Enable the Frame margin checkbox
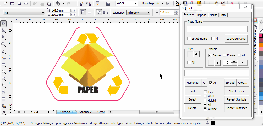This screenshot has height=126, width=263. [x=224, y=55]
